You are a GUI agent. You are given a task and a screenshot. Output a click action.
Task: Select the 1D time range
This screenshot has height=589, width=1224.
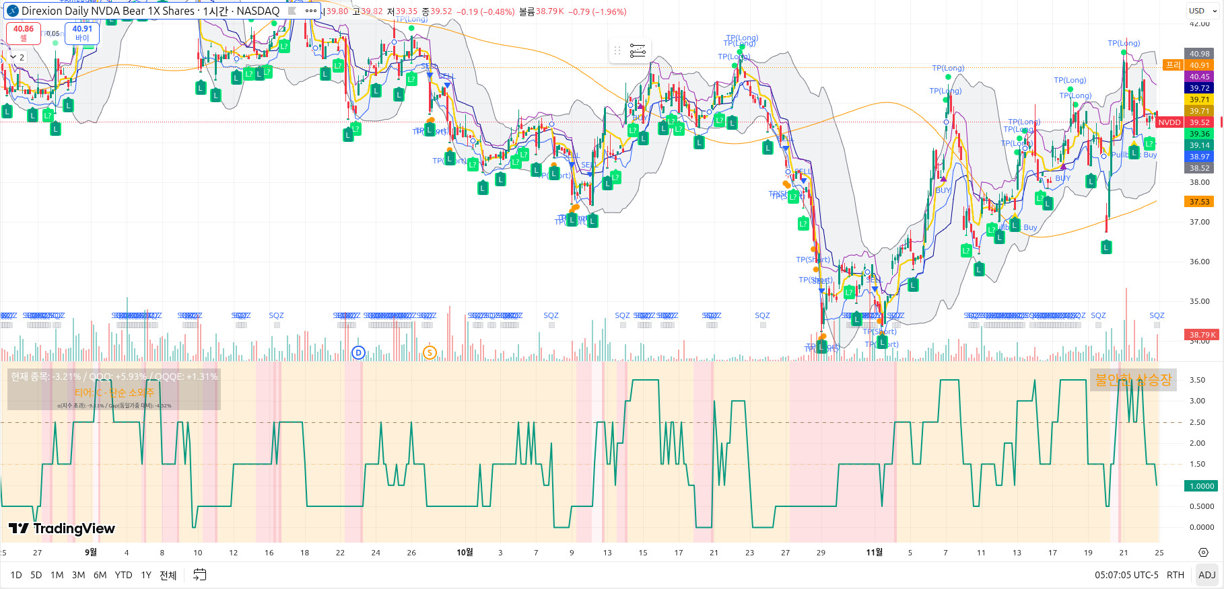pos(16,575)
